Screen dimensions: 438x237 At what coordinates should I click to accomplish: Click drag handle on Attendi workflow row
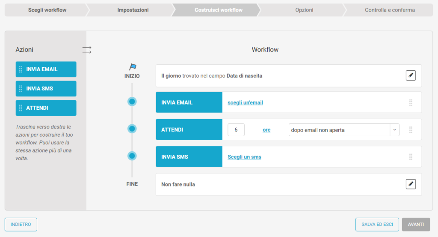tap(411, 129)
